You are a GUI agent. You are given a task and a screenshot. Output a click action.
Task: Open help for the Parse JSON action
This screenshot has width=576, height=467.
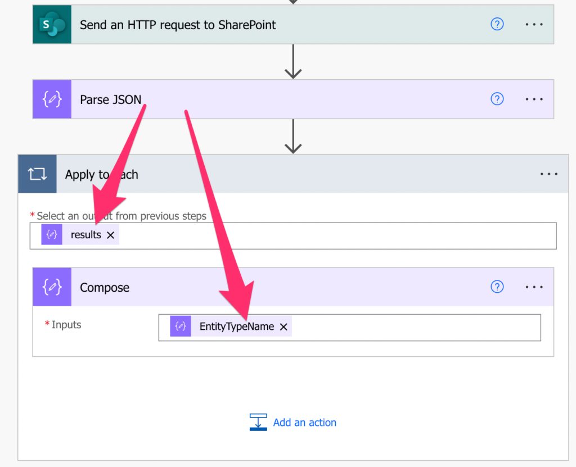coord(497,99)
